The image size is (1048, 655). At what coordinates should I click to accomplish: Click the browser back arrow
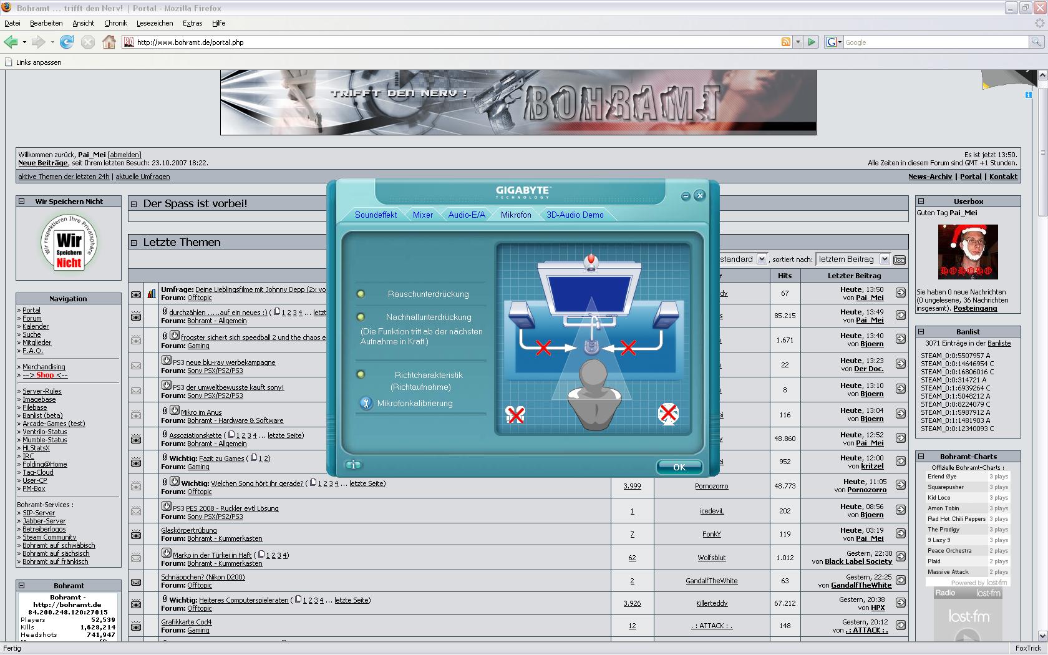11,42
